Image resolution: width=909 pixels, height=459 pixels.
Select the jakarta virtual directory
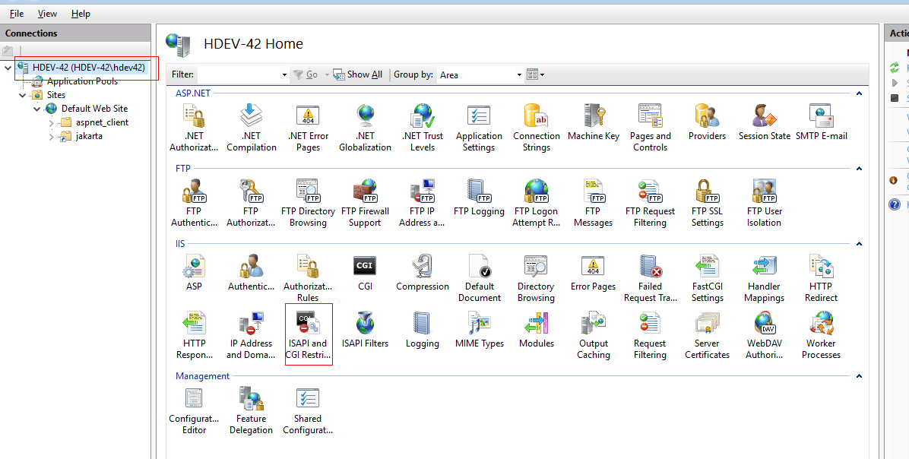89,136
